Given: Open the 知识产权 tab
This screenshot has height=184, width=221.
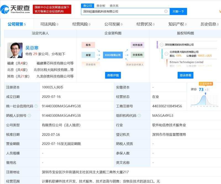Looking at the screenshot, I should pos(177,24).
